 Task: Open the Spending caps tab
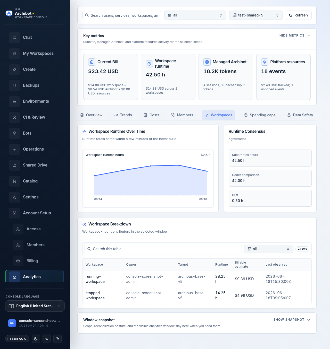coord(260,115)
